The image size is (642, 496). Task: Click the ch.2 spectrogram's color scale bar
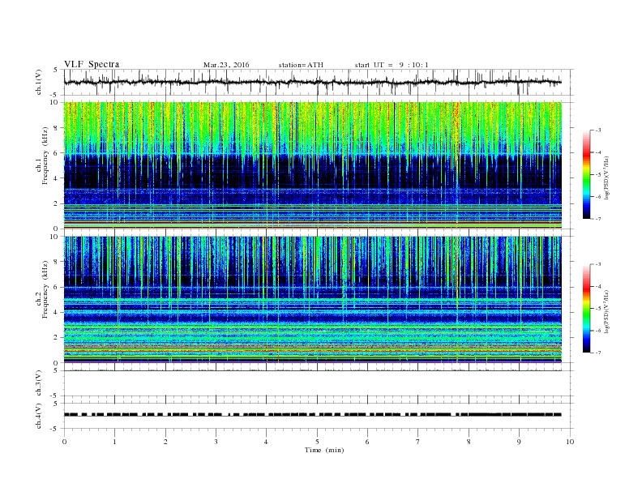tap(587, 309)
